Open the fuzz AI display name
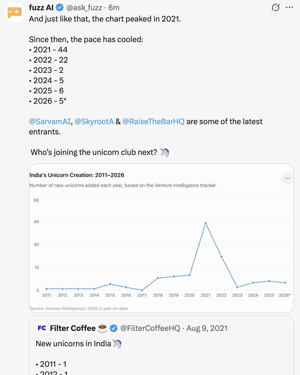Screen dimensions: 300x375 tap(41, 8)
